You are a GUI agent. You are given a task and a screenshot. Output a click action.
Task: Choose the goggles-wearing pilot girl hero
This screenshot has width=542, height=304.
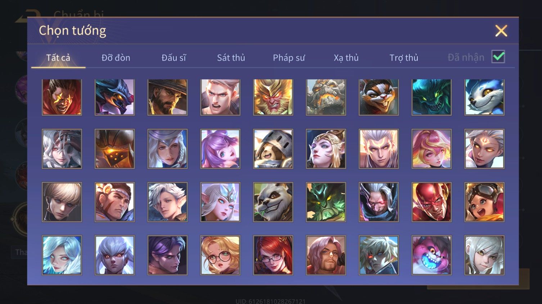(484, 202)
